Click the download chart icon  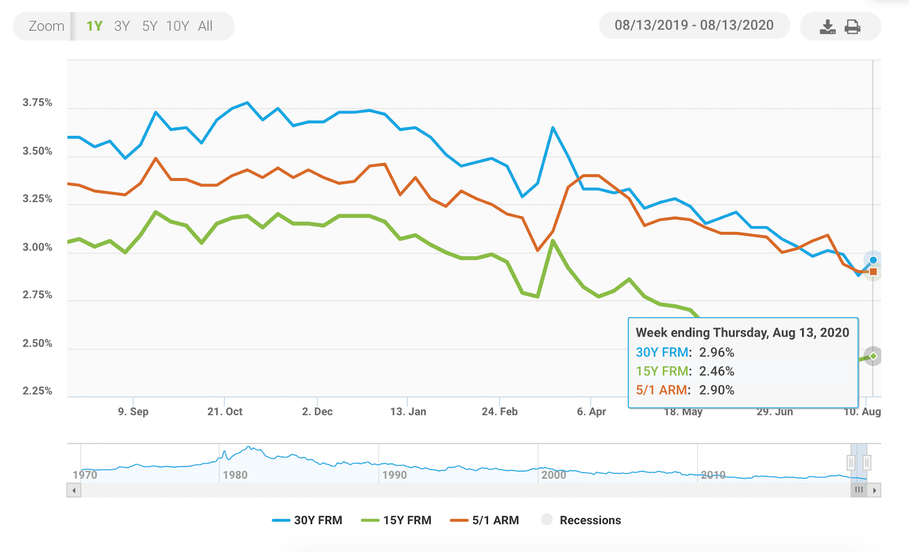[827, 27]
